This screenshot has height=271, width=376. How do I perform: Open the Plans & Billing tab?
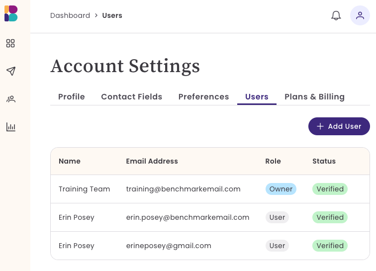point(314,96)
